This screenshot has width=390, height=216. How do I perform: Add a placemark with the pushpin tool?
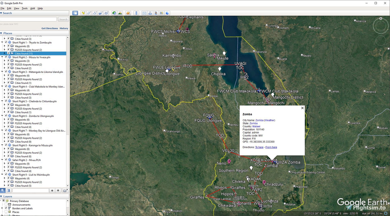click(83, 13)
